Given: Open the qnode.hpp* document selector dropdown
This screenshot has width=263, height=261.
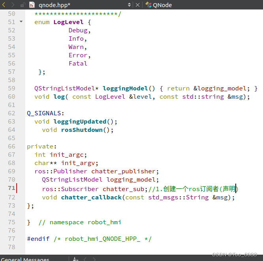Looking at the screenshot, I should point(129,5).
